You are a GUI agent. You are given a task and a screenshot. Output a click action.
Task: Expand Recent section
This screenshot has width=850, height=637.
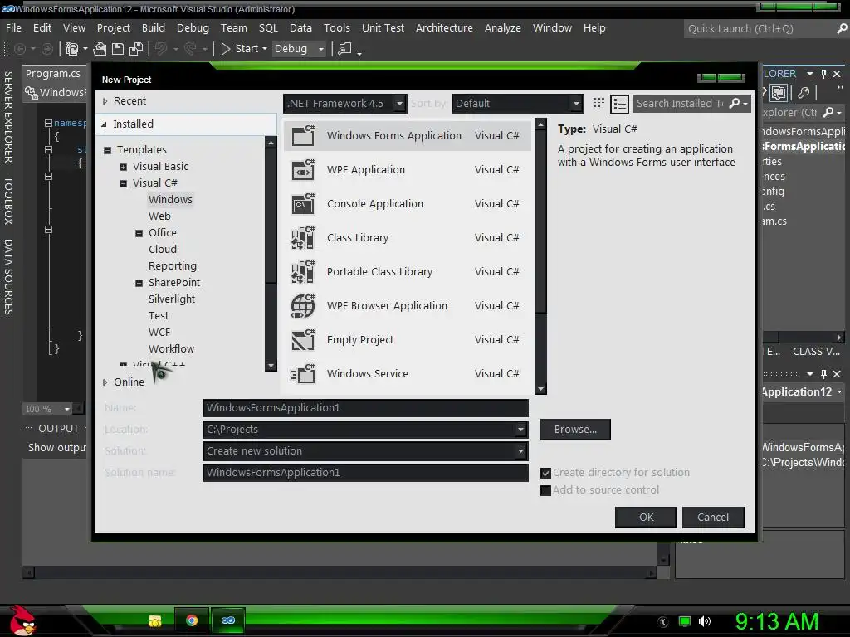105,100
